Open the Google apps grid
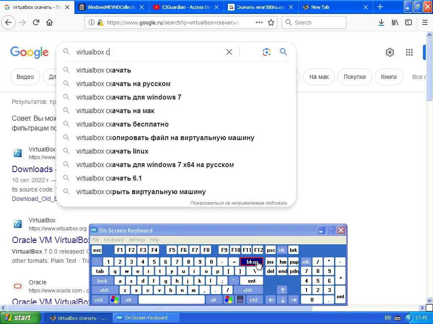Screen dimensions: 433x324 pyautogui.click(x=409, y=52)
